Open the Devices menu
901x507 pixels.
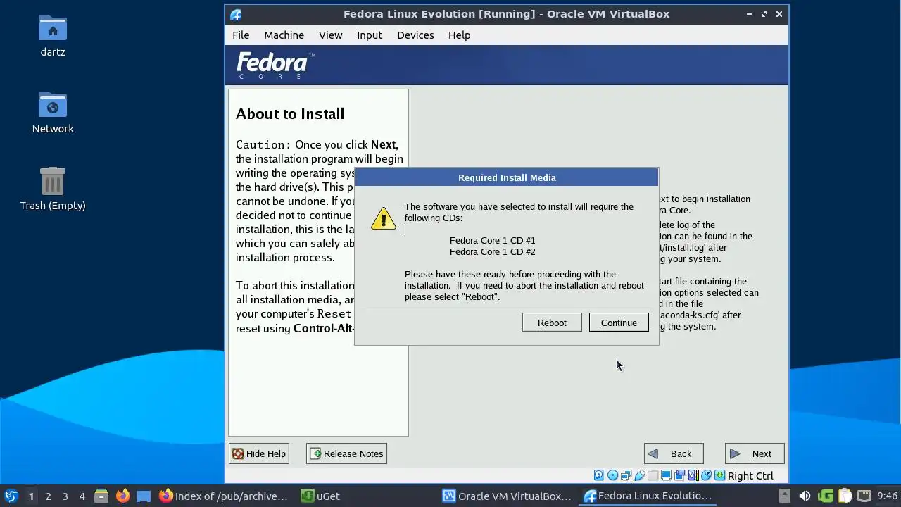pos(415,35)
